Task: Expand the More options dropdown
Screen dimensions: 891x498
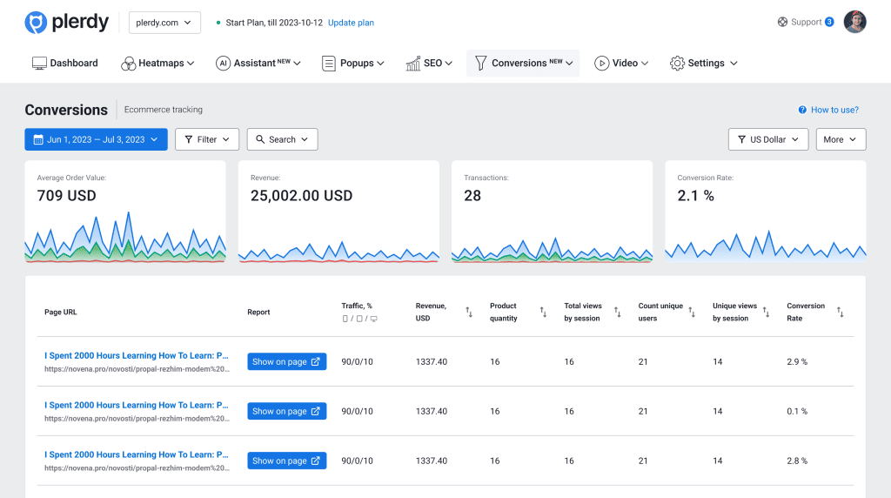Action: [841, 139]
